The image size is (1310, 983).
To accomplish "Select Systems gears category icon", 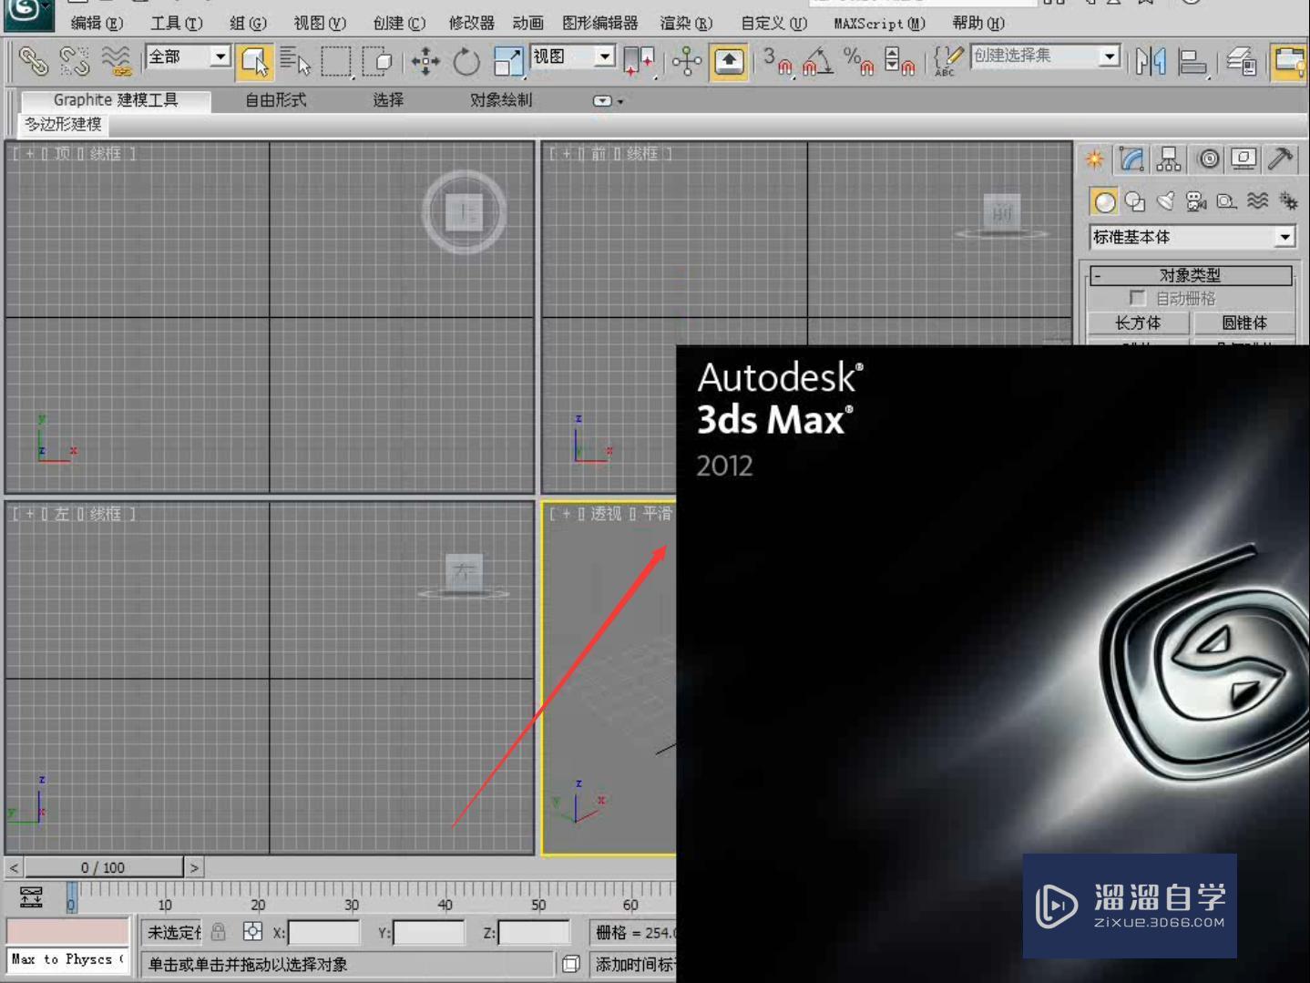I will (x=1288, y=201).
